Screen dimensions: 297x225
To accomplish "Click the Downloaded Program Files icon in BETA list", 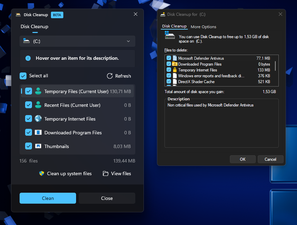I will coord(38,132).
